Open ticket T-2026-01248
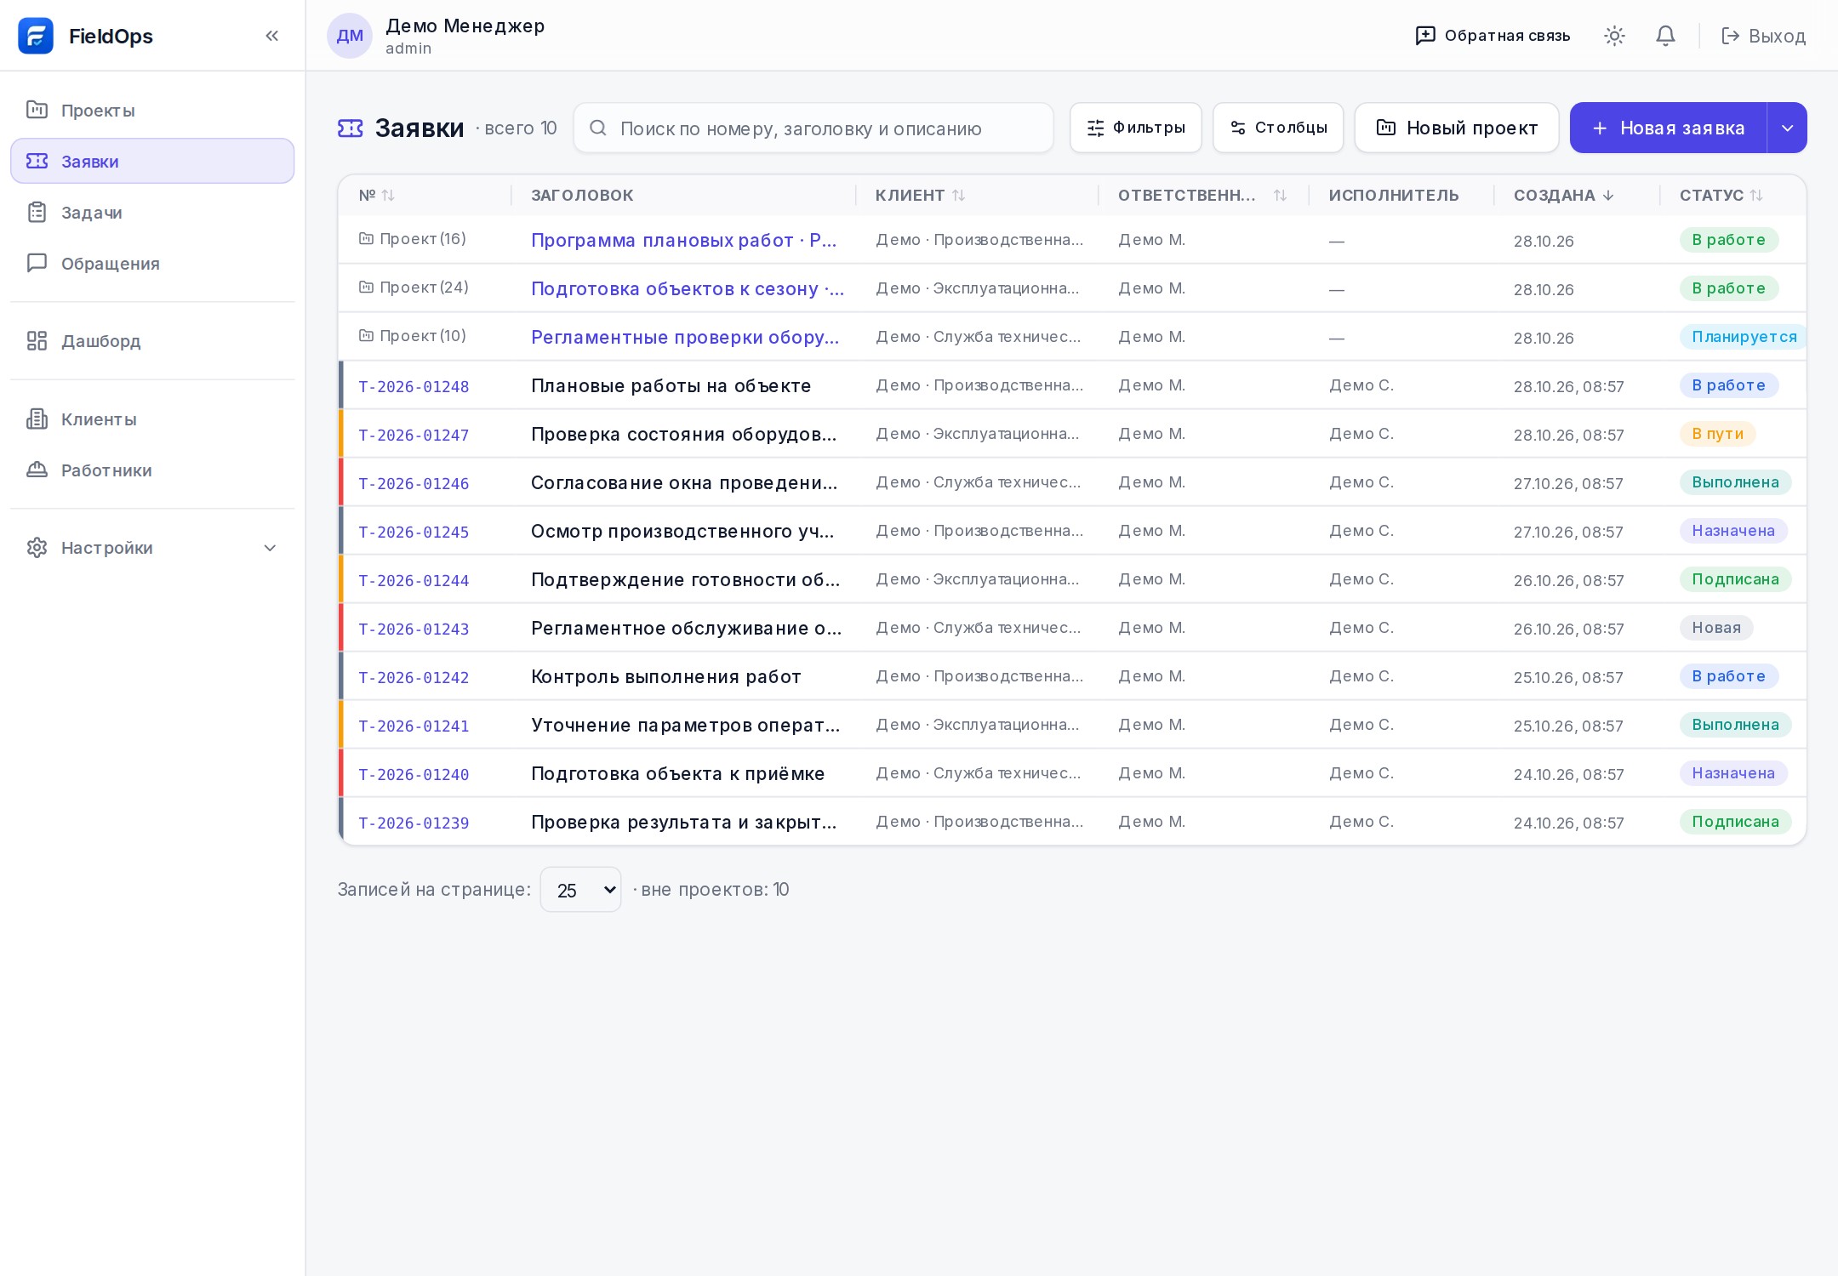The width and height of the screenshot is (1838, 1276). (414, 386)
